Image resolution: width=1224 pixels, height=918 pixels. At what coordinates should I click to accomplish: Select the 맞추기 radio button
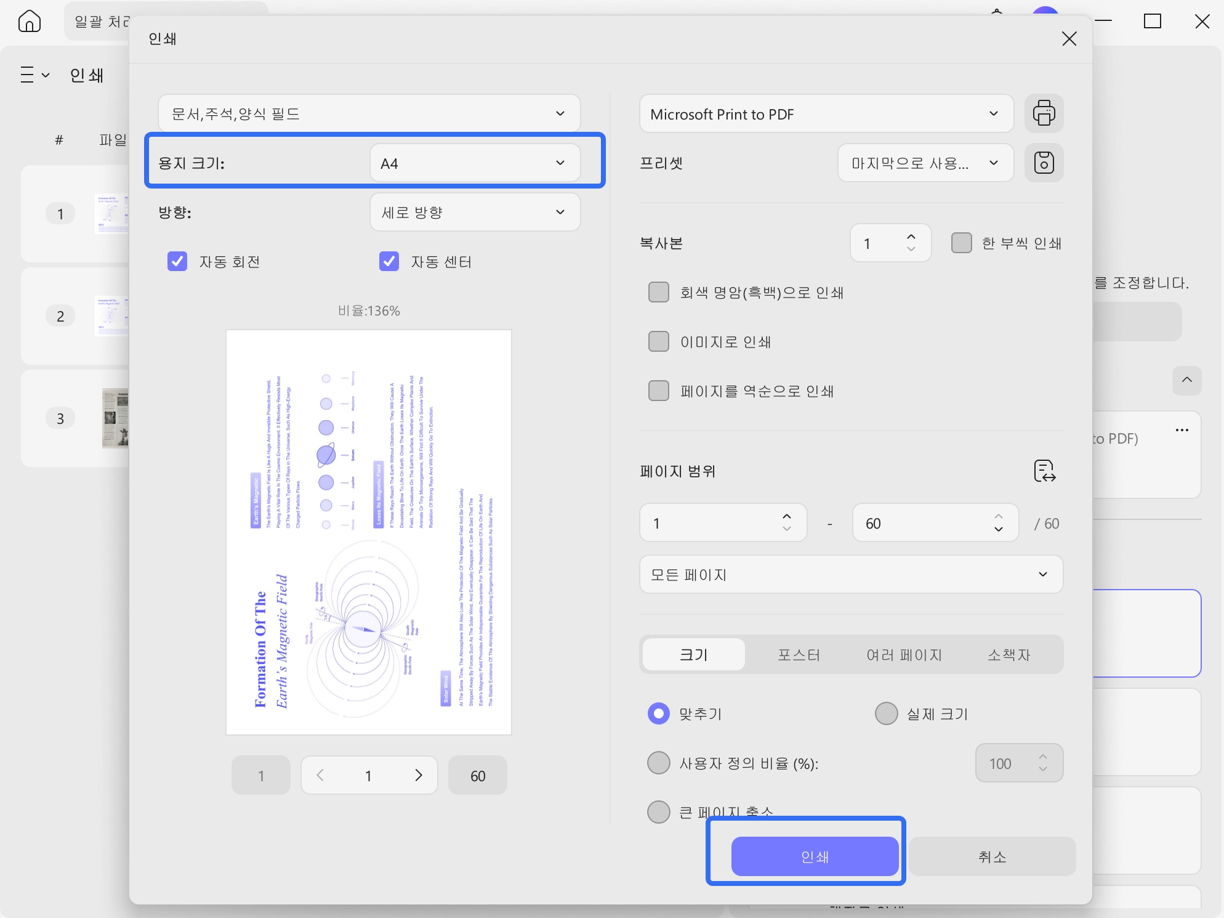pyautogui.click(x=659, y=713)
